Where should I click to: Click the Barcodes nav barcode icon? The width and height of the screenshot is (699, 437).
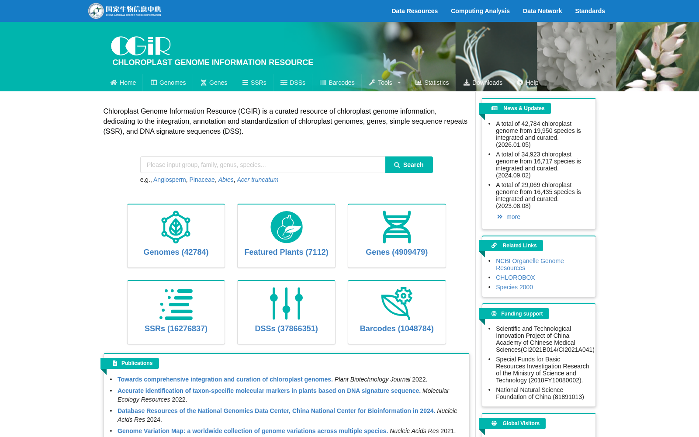(x=323, y=83)
